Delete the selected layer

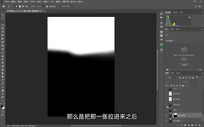(x=199, y=125)
